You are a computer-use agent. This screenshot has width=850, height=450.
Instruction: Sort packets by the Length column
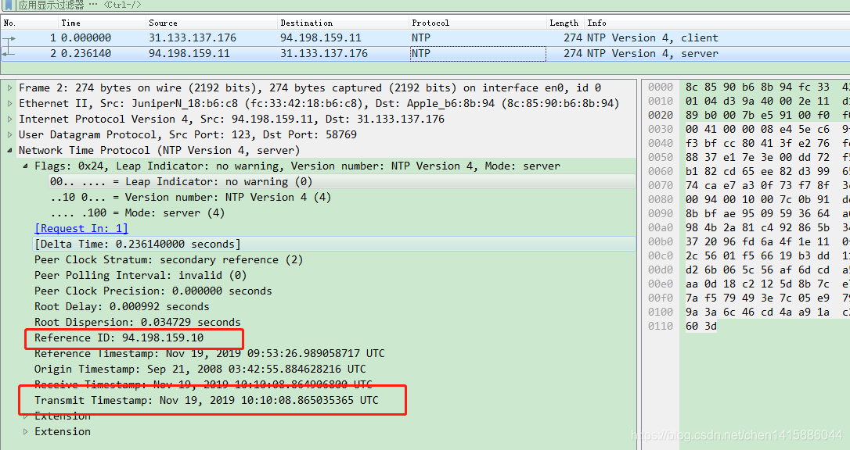pyautogui.click(x=565, y=23)
